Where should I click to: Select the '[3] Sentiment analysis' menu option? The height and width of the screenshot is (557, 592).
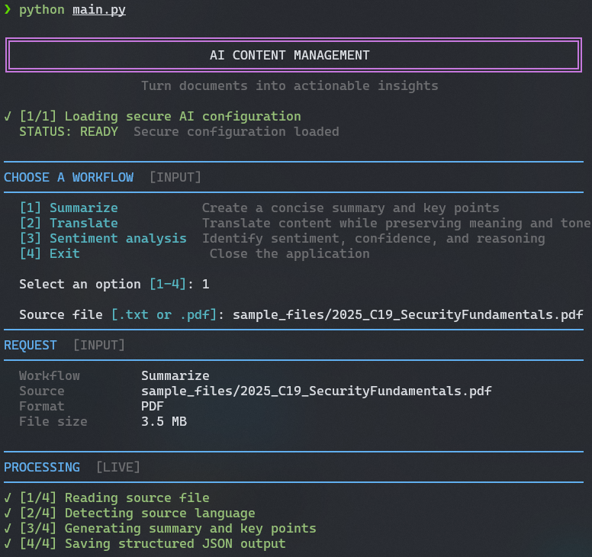(x=103, y=238)
